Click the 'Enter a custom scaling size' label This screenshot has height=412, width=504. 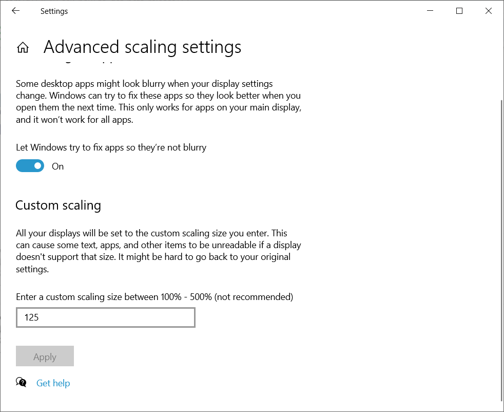(x=154, y=297)
